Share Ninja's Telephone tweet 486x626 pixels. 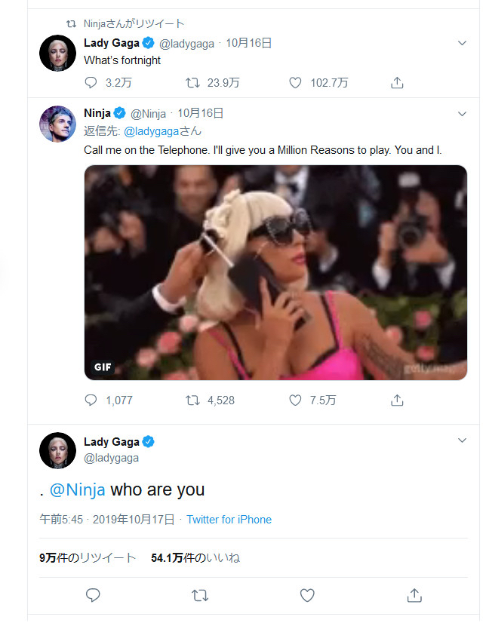[398, 400]
